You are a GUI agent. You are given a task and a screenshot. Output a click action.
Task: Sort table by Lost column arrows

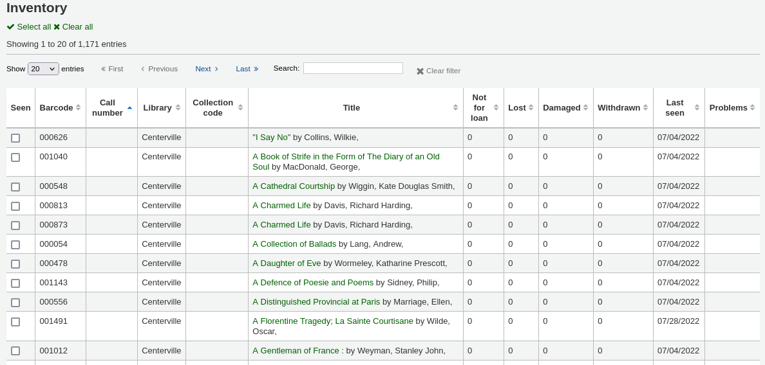[x=531, y=108]
